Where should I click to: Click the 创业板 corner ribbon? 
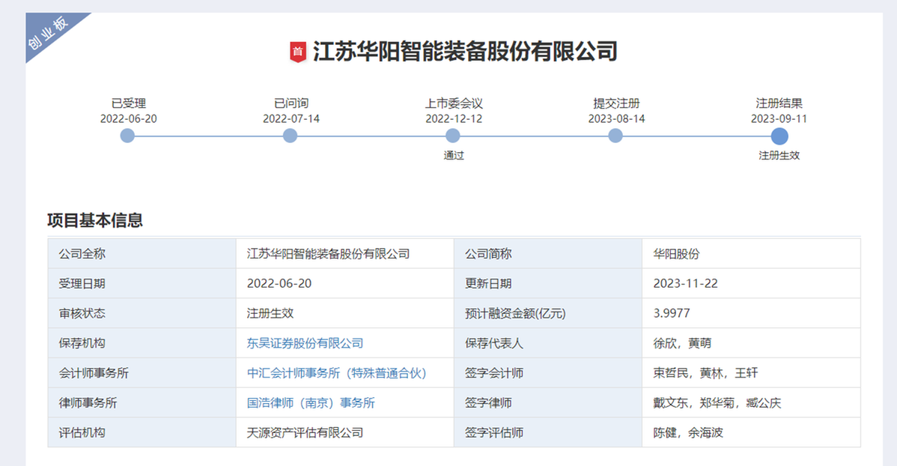coord(49,33)
